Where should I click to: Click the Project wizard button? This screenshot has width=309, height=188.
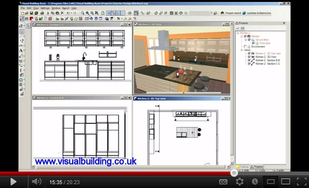pyautogui.click(x=231, y=13)
